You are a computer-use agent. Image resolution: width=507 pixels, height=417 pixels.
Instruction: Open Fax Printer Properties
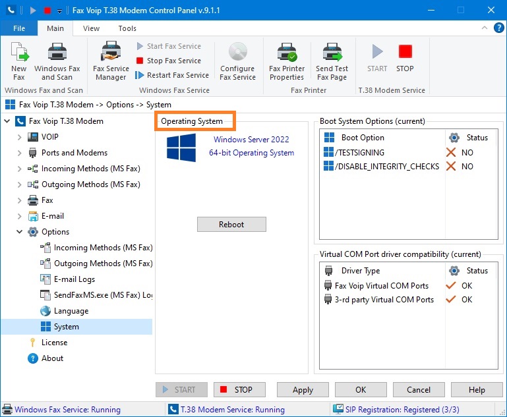287,61
